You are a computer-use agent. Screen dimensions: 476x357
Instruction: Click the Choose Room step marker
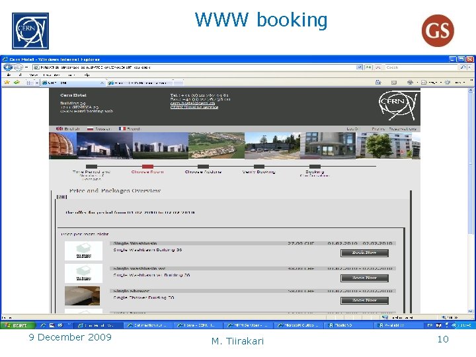coord(147,167)
